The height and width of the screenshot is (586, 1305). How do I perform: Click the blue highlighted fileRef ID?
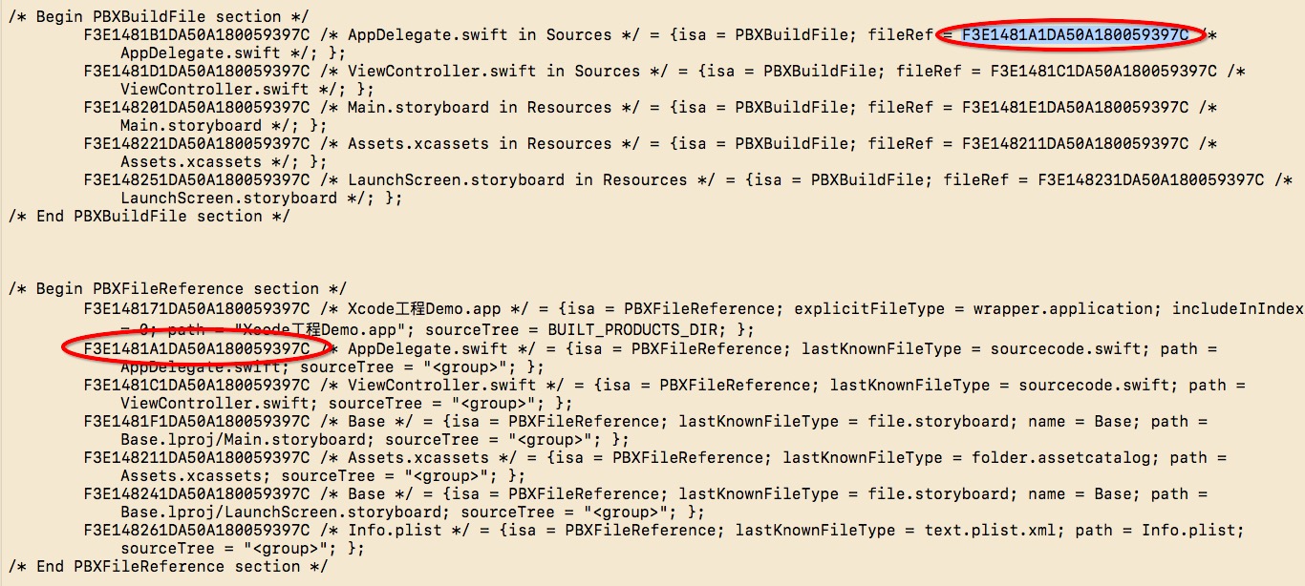1075,35
